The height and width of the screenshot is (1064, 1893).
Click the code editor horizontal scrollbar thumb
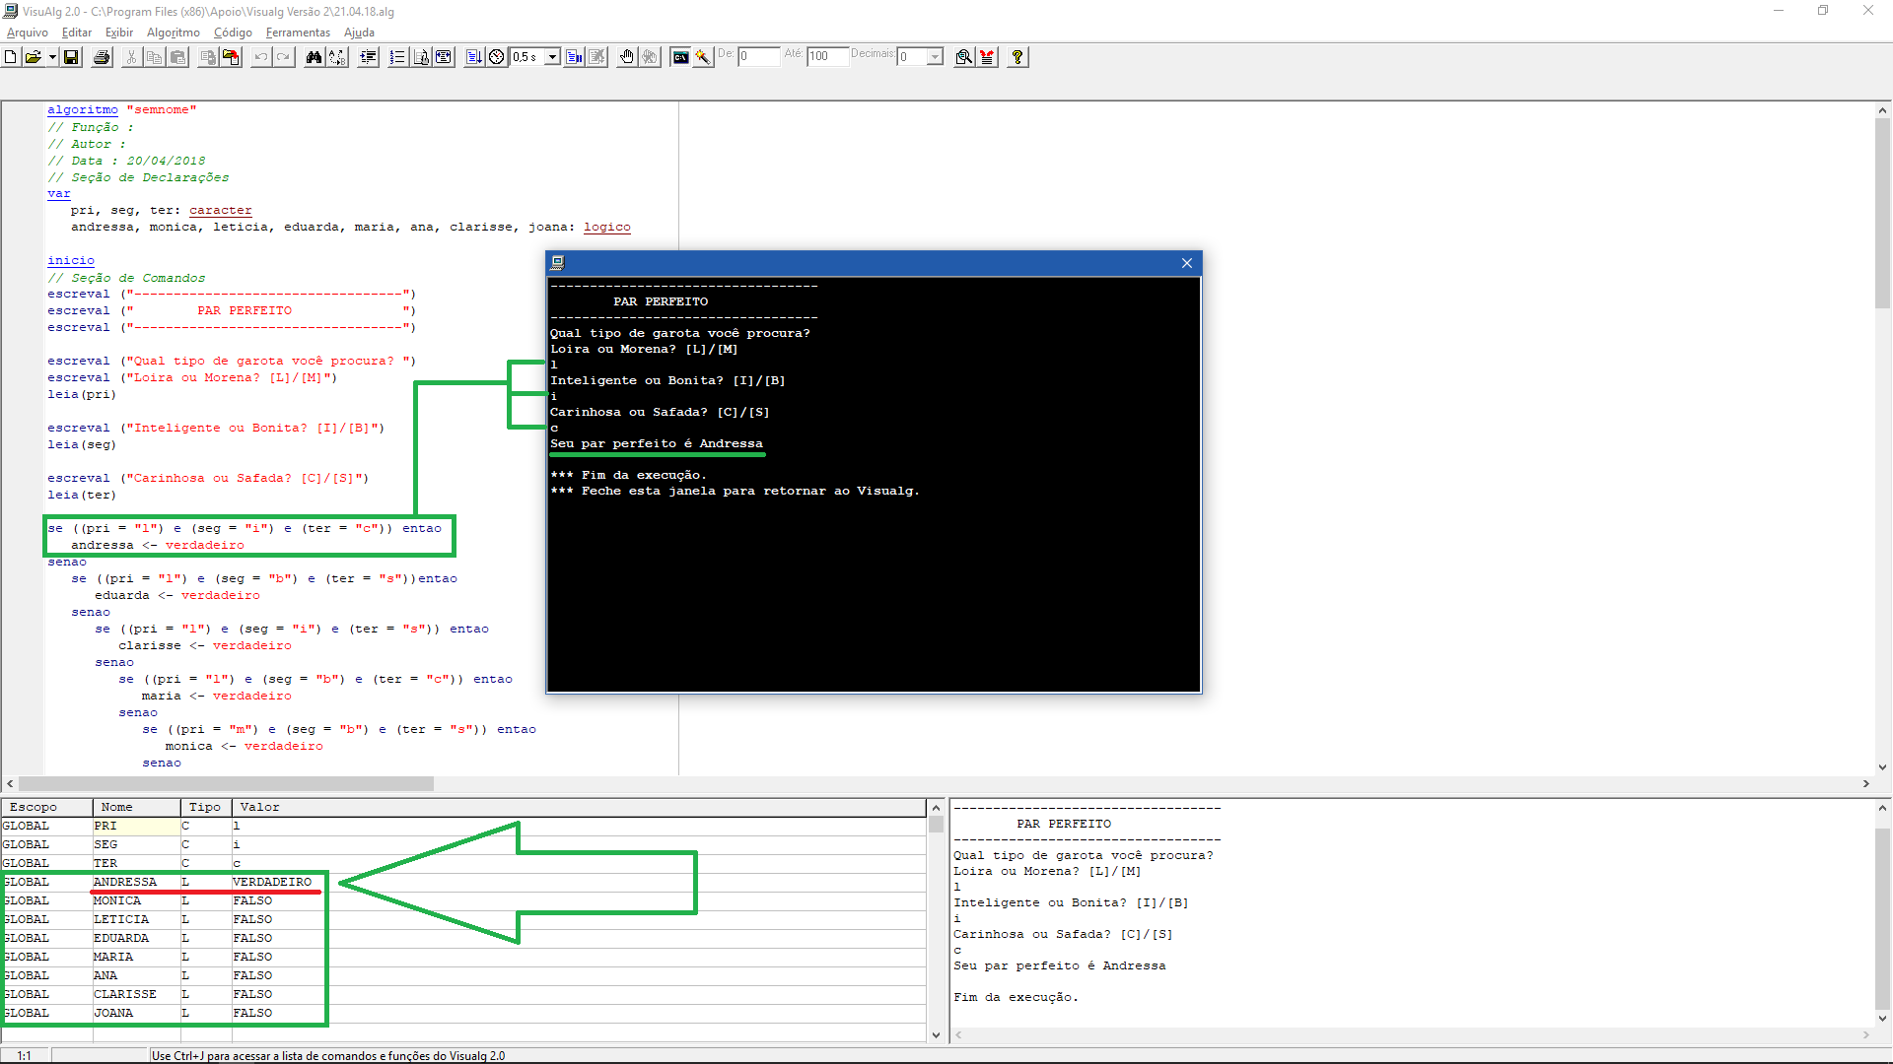point(226,784)
